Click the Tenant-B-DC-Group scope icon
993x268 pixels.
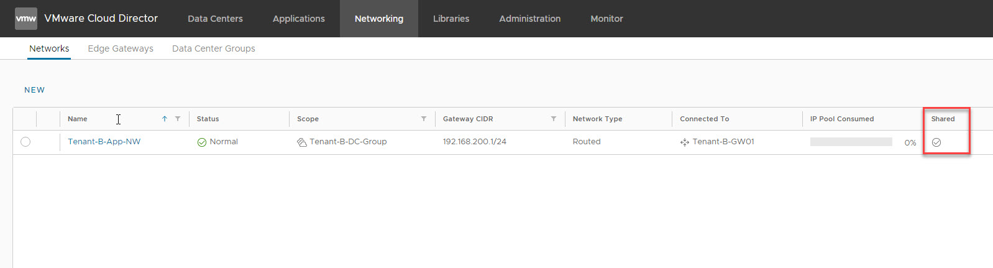click(302, 142)
